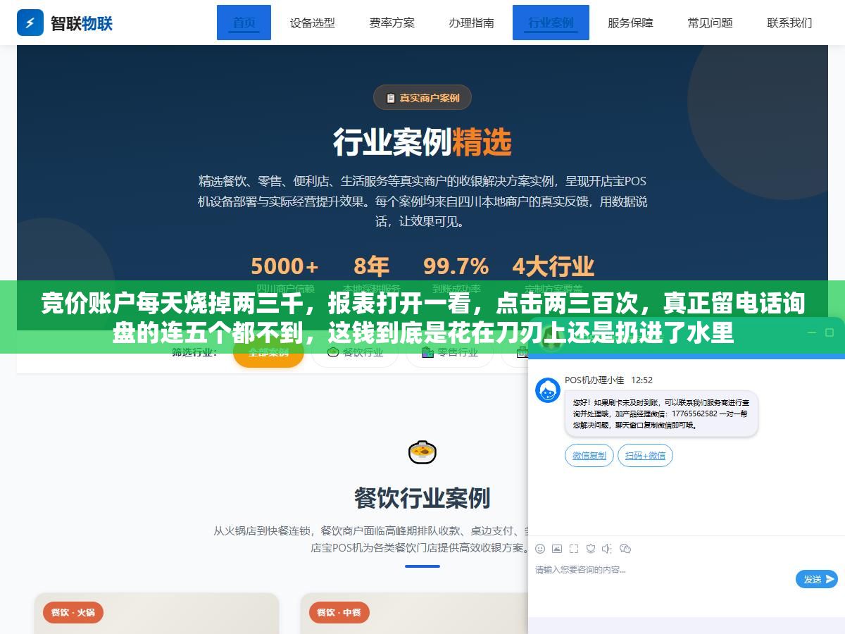The width and height of the screenshot is (845, 634).
Task: Click the 智联物联 brand name text
Action: (x=82, y=23)
